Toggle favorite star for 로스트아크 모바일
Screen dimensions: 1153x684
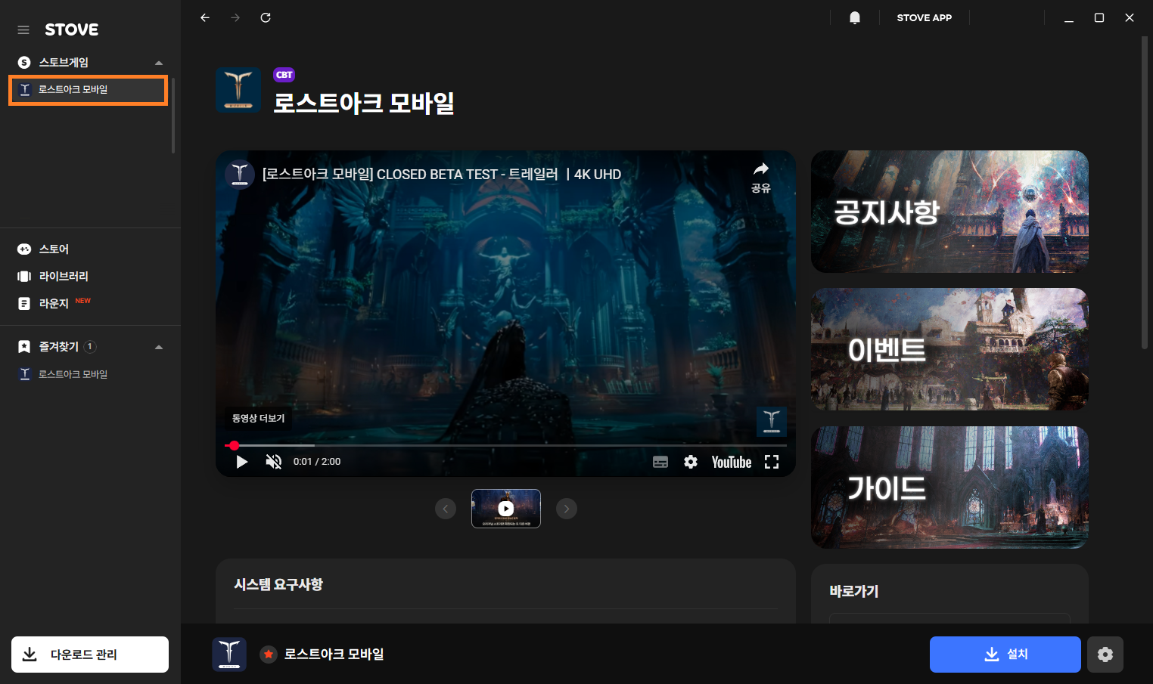point(269,655)
